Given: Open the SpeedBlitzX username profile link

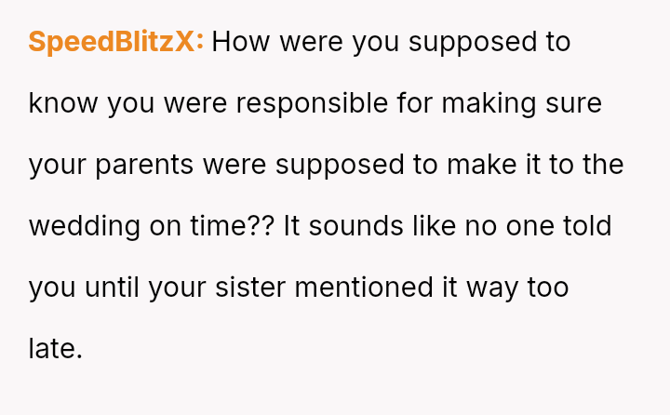Looking at the screenshot, I should pos(116,42).
